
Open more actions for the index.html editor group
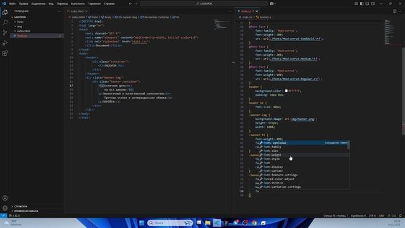click(230, 11)
